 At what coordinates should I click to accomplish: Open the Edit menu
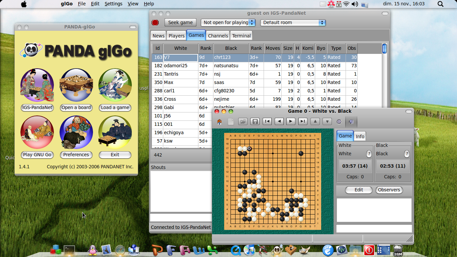pyautogui.click(x=95, y=4)
